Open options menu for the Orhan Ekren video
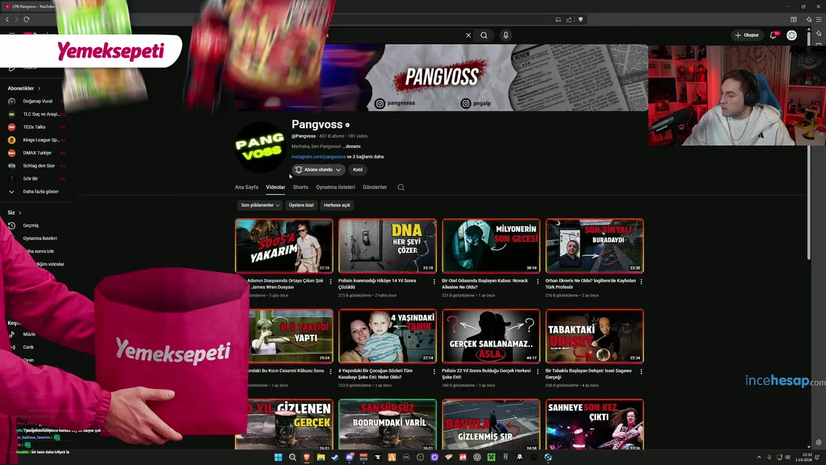 point(641,282)
